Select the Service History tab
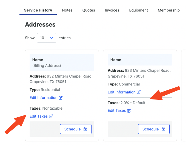 coord(38,10)
